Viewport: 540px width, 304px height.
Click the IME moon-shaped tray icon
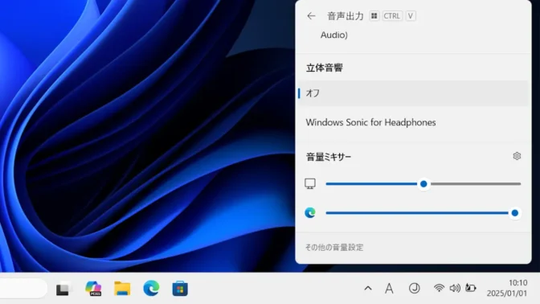415,288
